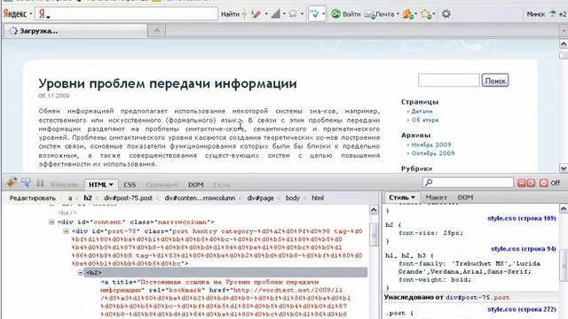This screenshot has height=319, width=568.
Task: Switch to the DOM side panel tab
Action: click(465, 198)
